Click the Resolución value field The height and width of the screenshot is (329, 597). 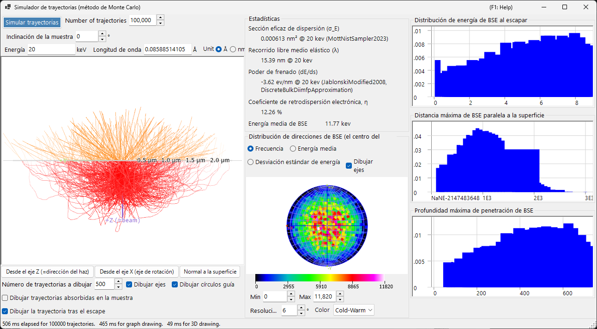pos(289,310)
